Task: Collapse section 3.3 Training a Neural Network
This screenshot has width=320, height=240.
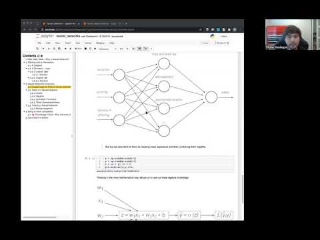Action: (x=27, y=105)
